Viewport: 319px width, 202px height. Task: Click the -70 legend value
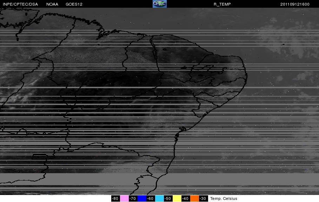(133, 198)
